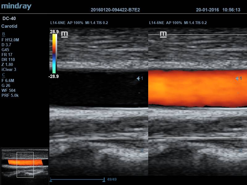
Task: Click the 49/49 frame counter
Action: (112, 179)
